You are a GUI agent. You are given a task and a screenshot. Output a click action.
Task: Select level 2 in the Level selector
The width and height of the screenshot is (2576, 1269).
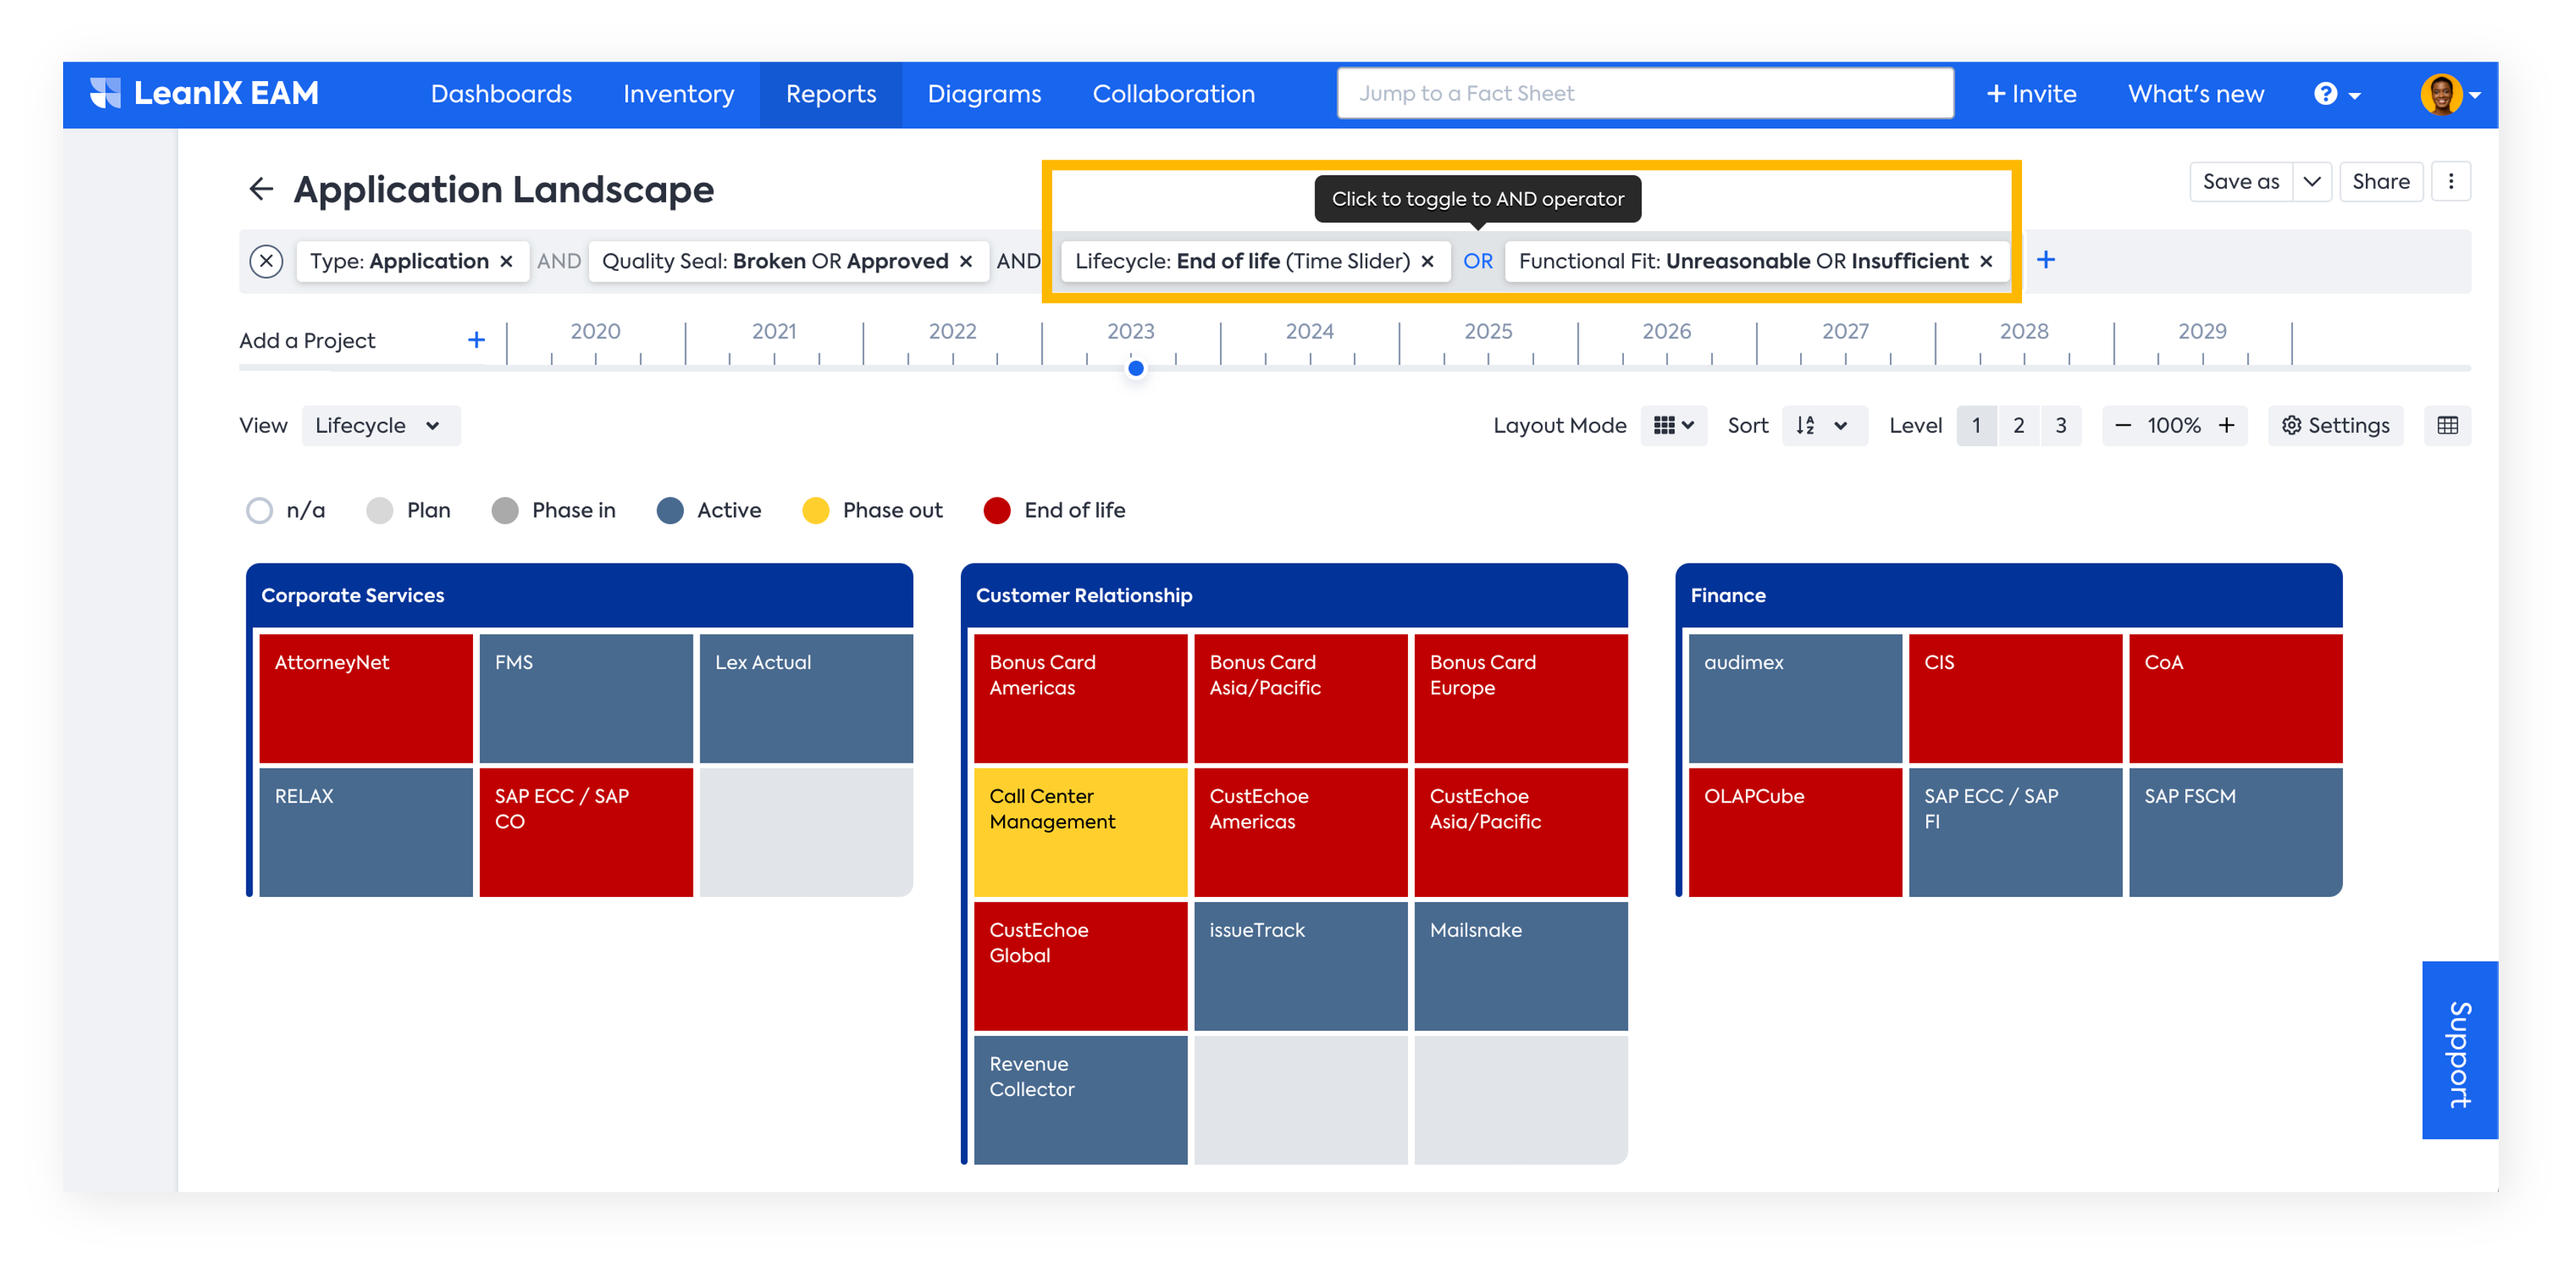[x=2018, y=425]
